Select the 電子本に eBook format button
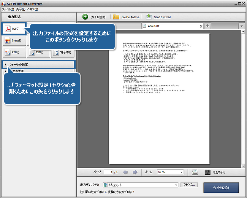Screen dimensions: 247x198 [63, 53]
